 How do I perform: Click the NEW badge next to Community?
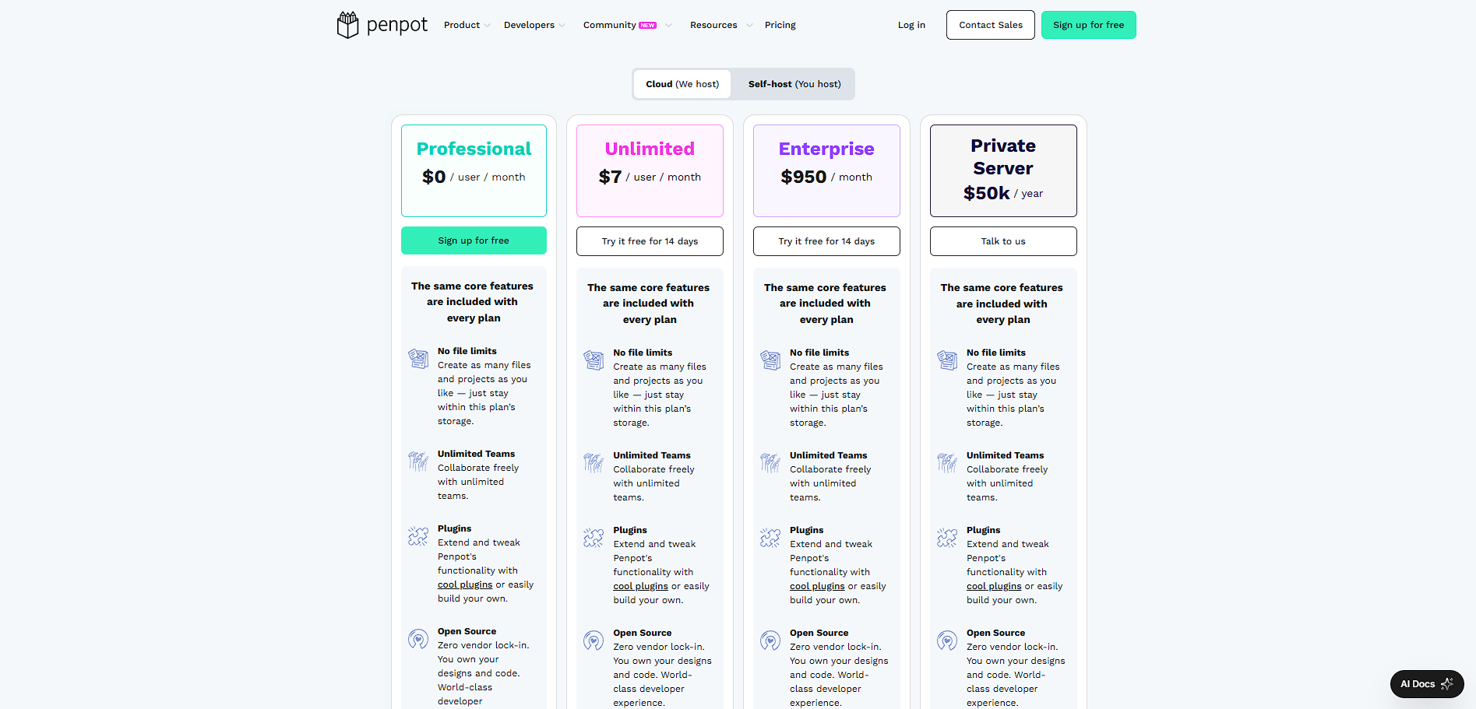click(x=648, y=26)
